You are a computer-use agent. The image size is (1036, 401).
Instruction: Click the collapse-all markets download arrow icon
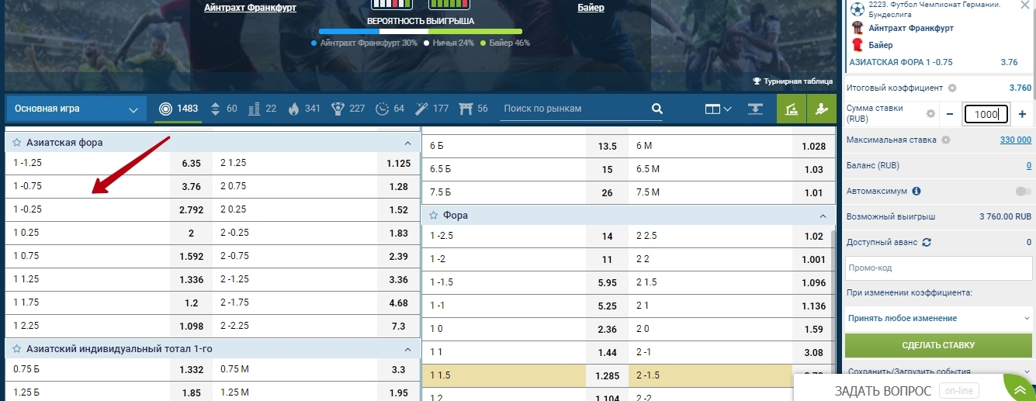[x=755, y=109]
